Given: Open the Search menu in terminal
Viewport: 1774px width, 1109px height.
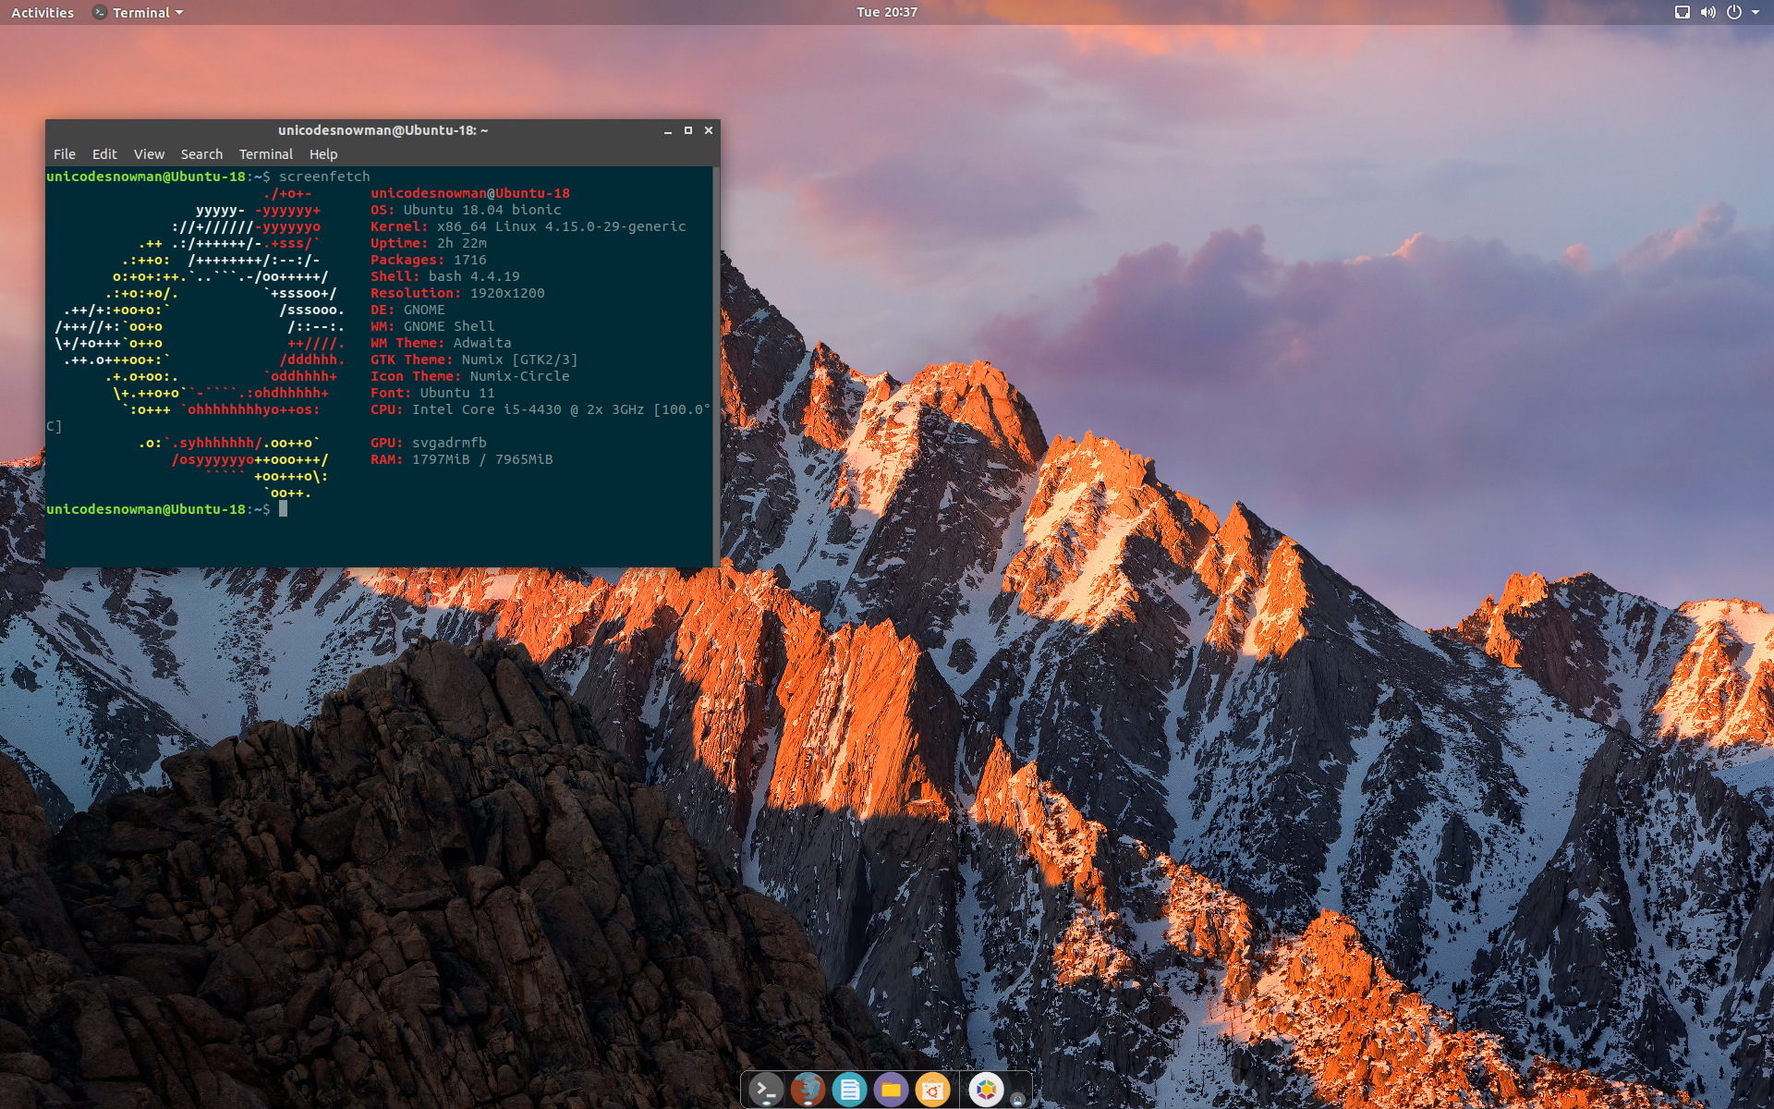Looking at the screenshot, I should pos(201,154).
